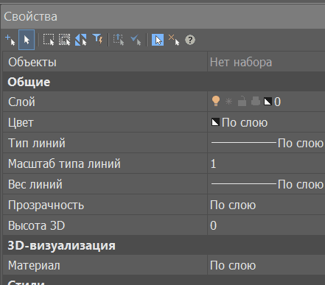Choose the select-by-rectangle window icon
325x285 pixels.
point(49,40)
